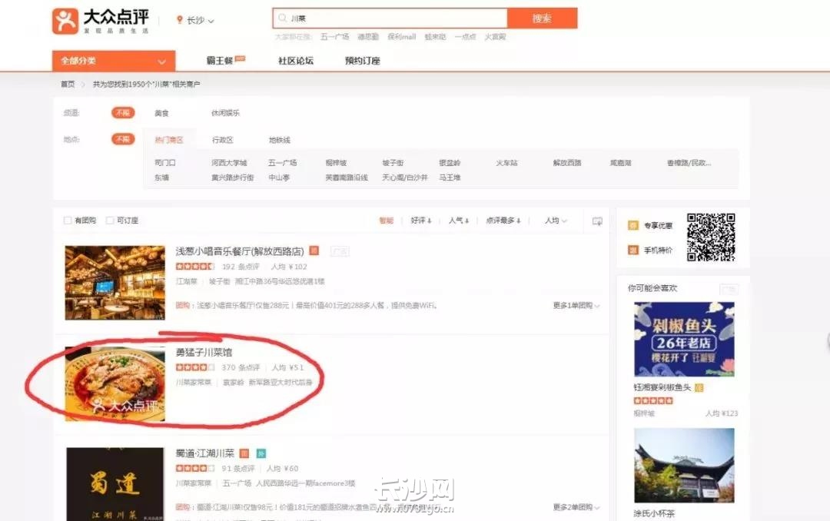Click the 团 badge beside 蜀道·江湖川菜
This screenshot has width=830, height=521.
click(244, 453)
